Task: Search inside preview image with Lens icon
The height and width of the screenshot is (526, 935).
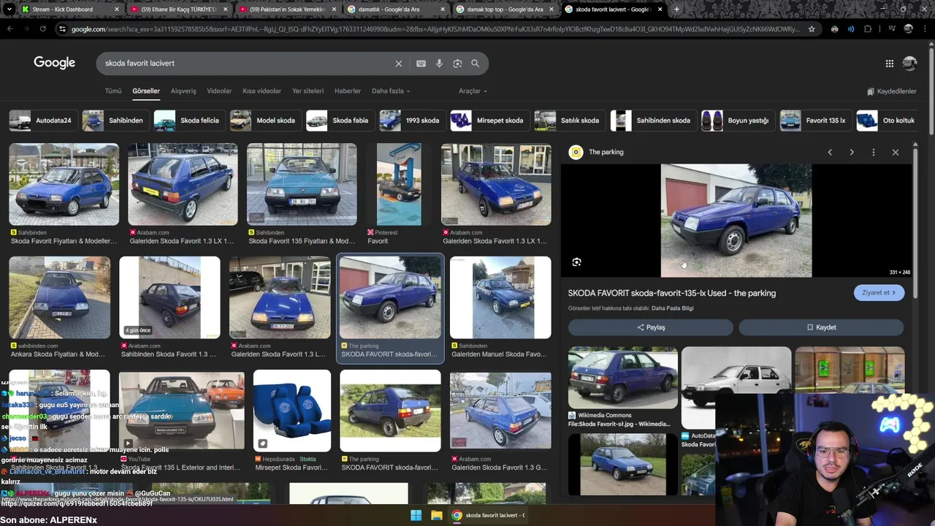Action: coord(576,262)
